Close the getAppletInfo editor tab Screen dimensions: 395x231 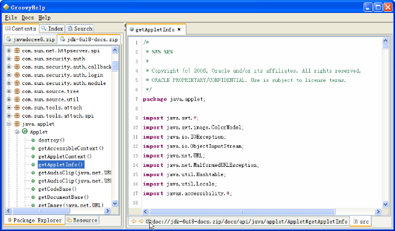tap(179, 30)
